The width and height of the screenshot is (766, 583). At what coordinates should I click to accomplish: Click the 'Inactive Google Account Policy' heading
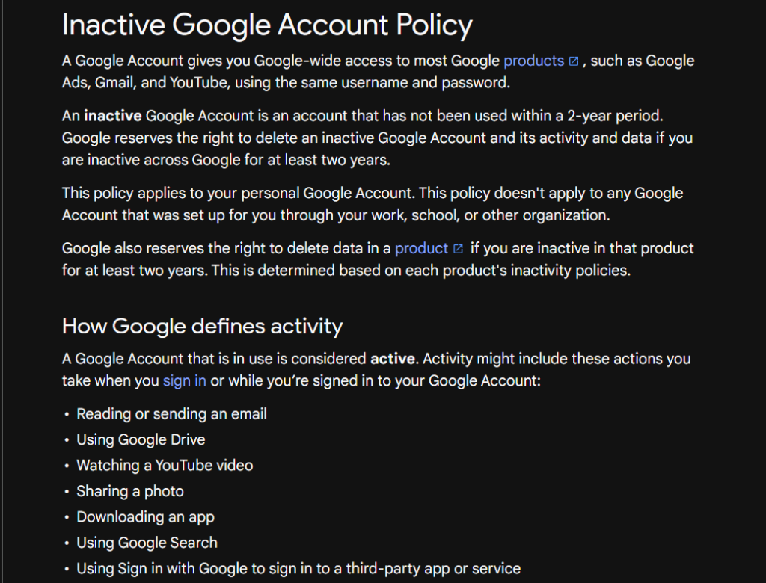point(267,25)
